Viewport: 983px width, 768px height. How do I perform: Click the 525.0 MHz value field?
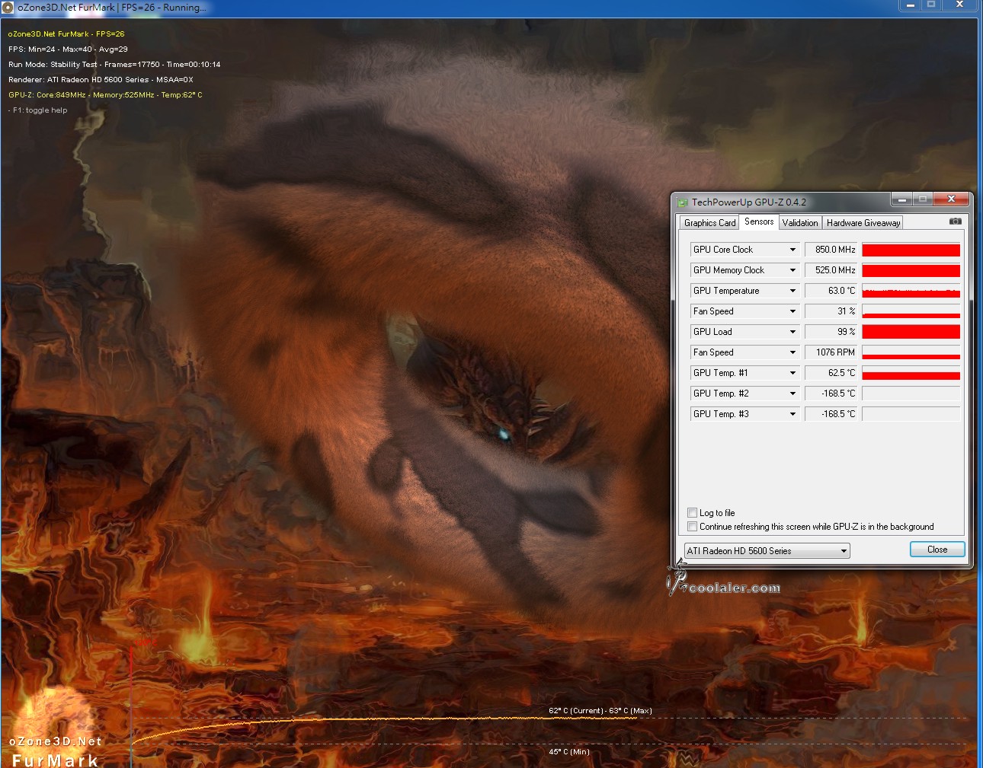831,270
